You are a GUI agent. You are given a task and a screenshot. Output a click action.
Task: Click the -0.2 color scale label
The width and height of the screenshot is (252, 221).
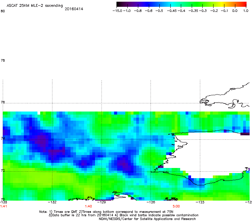[214, 11]
